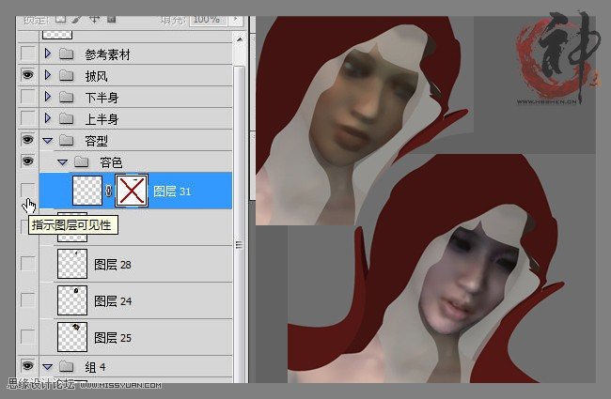The width and height of the screenshot is (611, 399).
Task: Click the layers panel scroll up arrow
Action: pyautogui.click(x=240, y=38)
